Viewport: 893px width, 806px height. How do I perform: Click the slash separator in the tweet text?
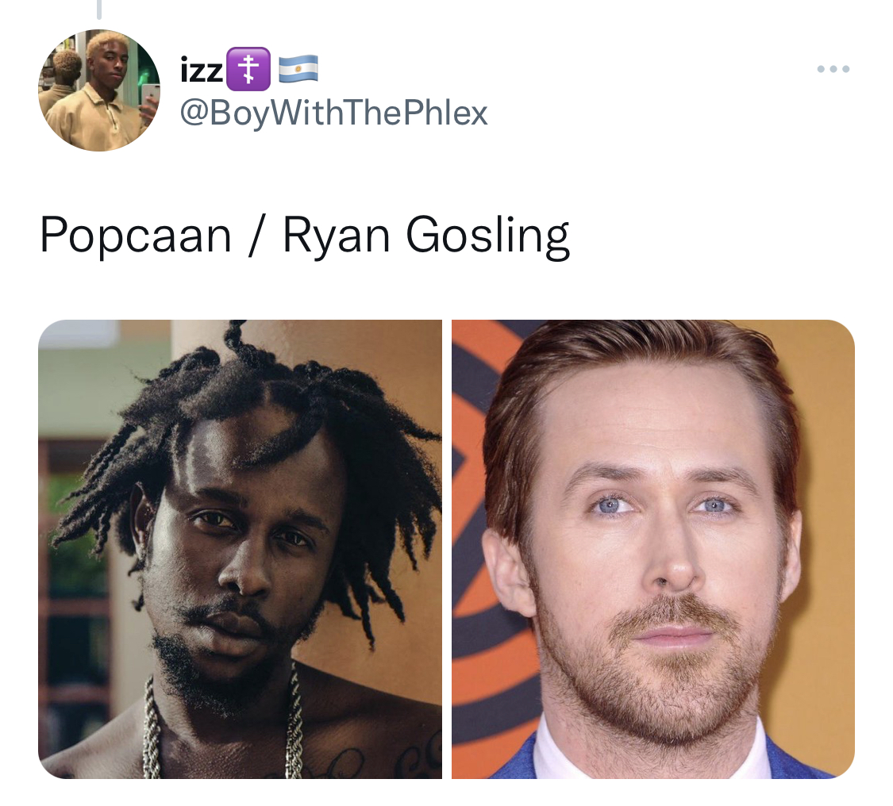click(x=257, y=235)
